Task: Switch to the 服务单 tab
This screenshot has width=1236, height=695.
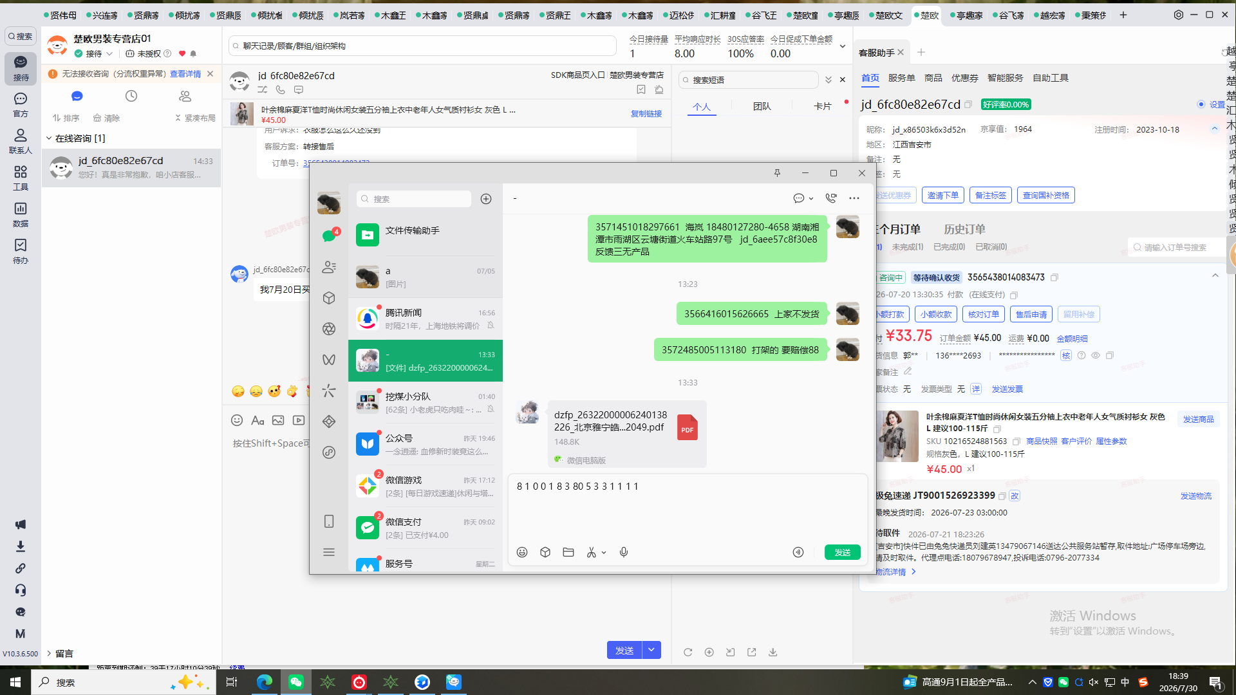Action: point(901,78)
